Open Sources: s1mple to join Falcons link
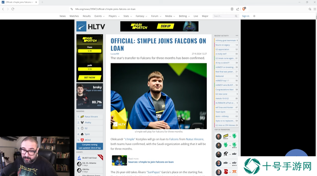 (x=151, y=162)
